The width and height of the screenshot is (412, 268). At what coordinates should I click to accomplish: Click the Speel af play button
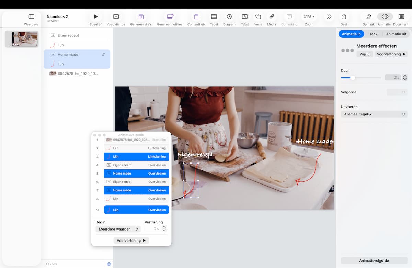coord(96,16)
